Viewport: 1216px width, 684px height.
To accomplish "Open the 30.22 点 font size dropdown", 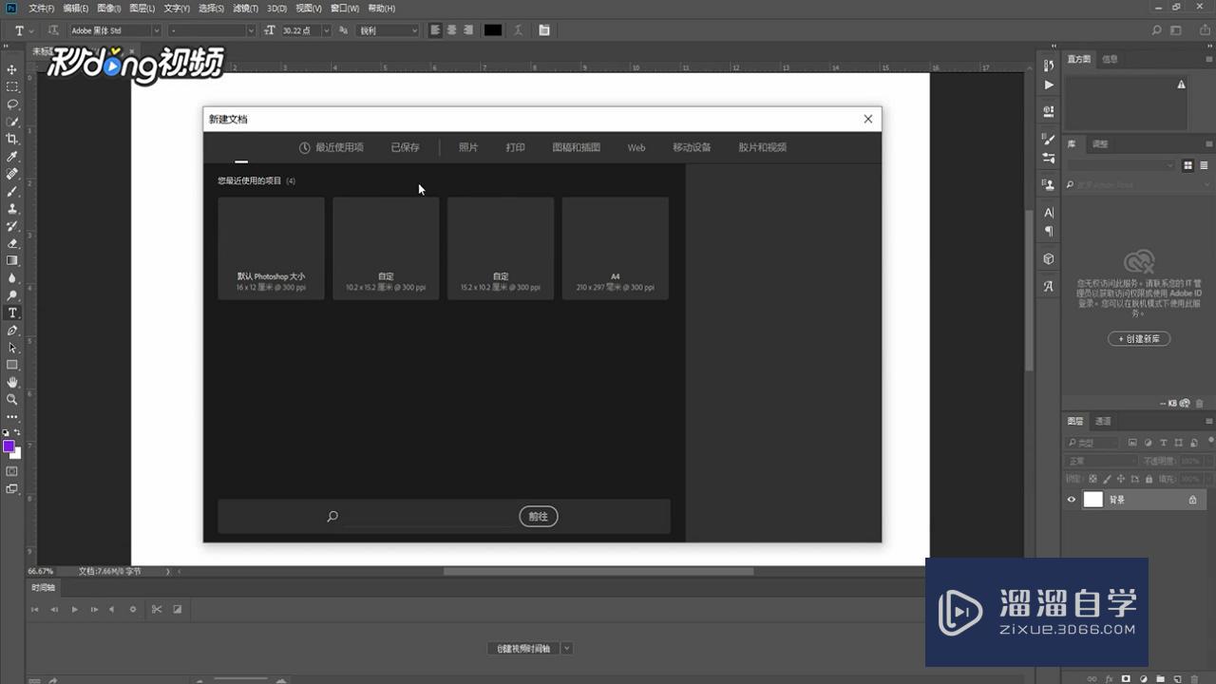I will (326, 30).
